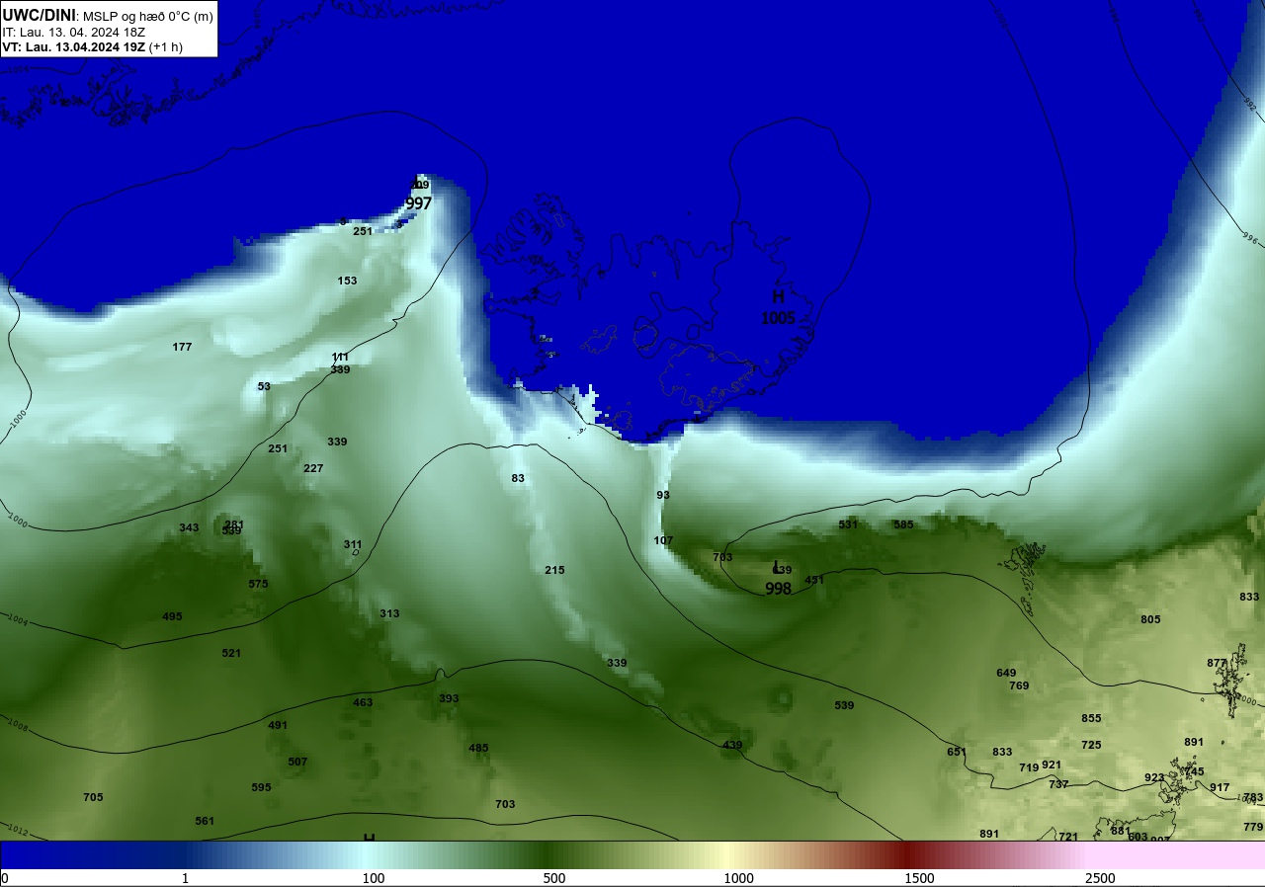1265x887 pixels.
Task: Click the map value 153
Action: point(347,281)
